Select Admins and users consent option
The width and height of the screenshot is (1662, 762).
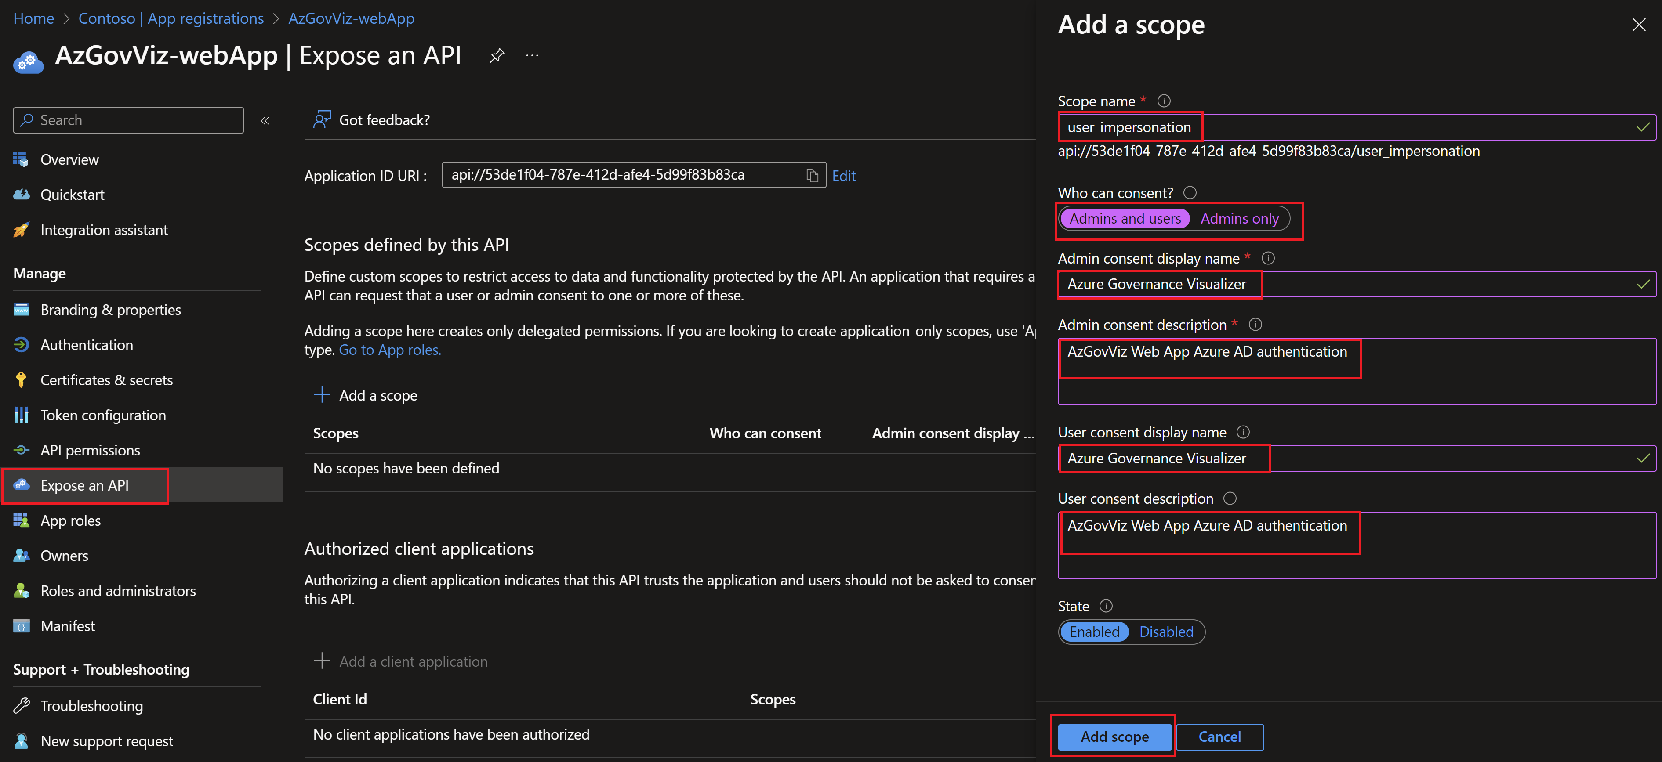[1125, 219]
